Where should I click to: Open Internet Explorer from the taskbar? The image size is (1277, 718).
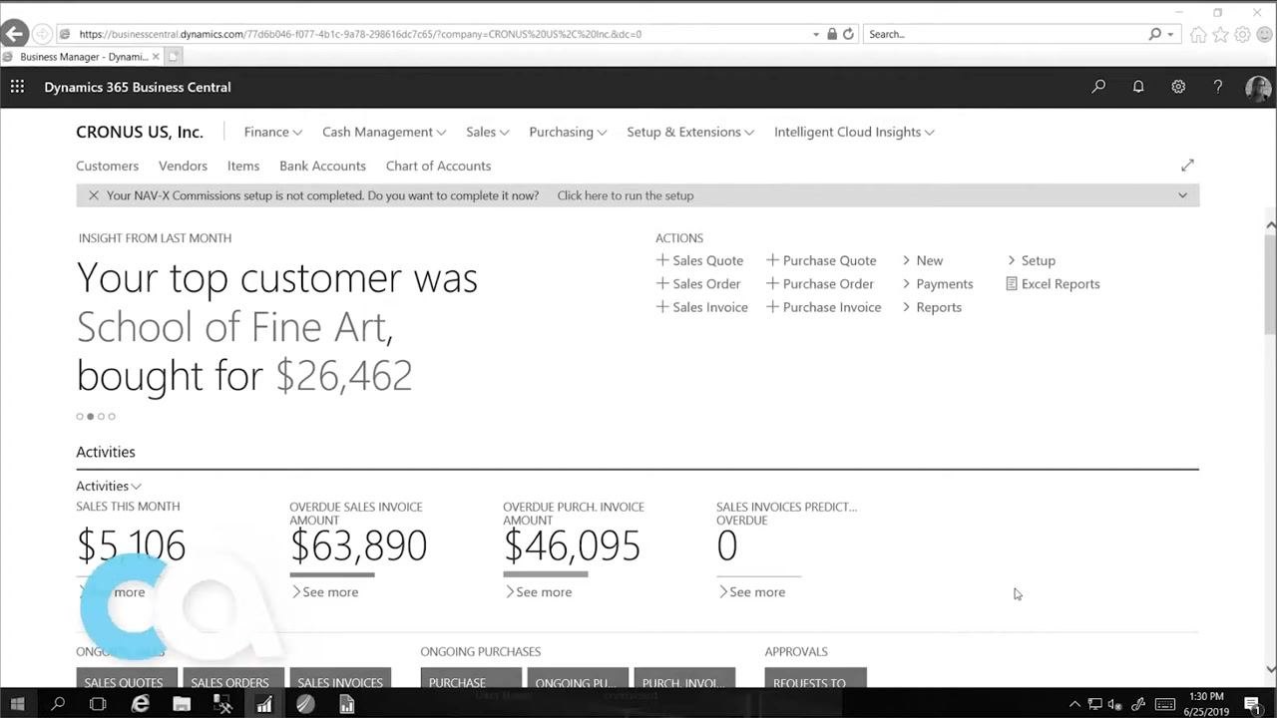point(141,704)
